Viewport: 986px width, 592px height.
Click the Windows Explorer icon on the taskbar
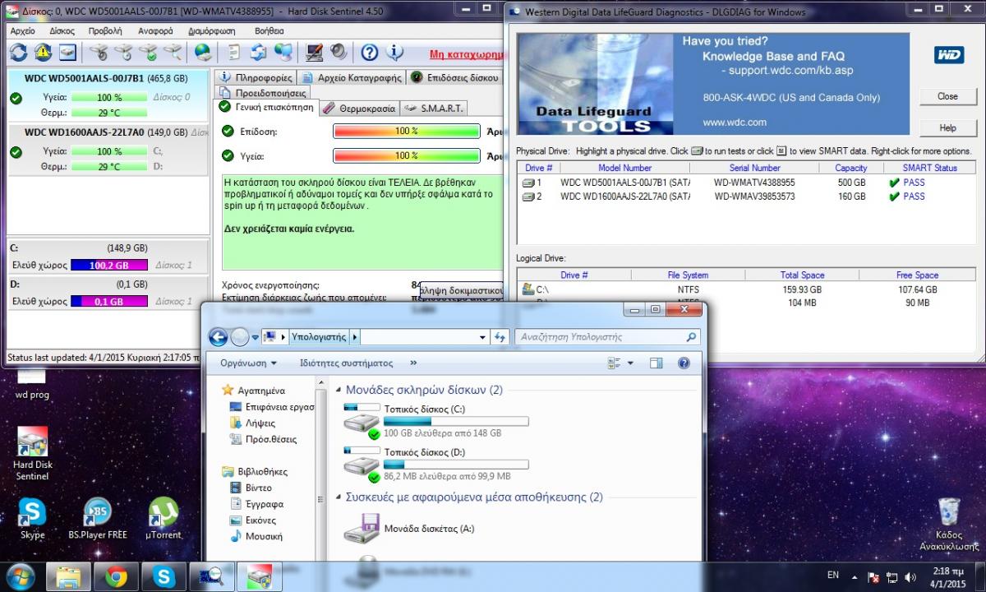click(68, 576)
